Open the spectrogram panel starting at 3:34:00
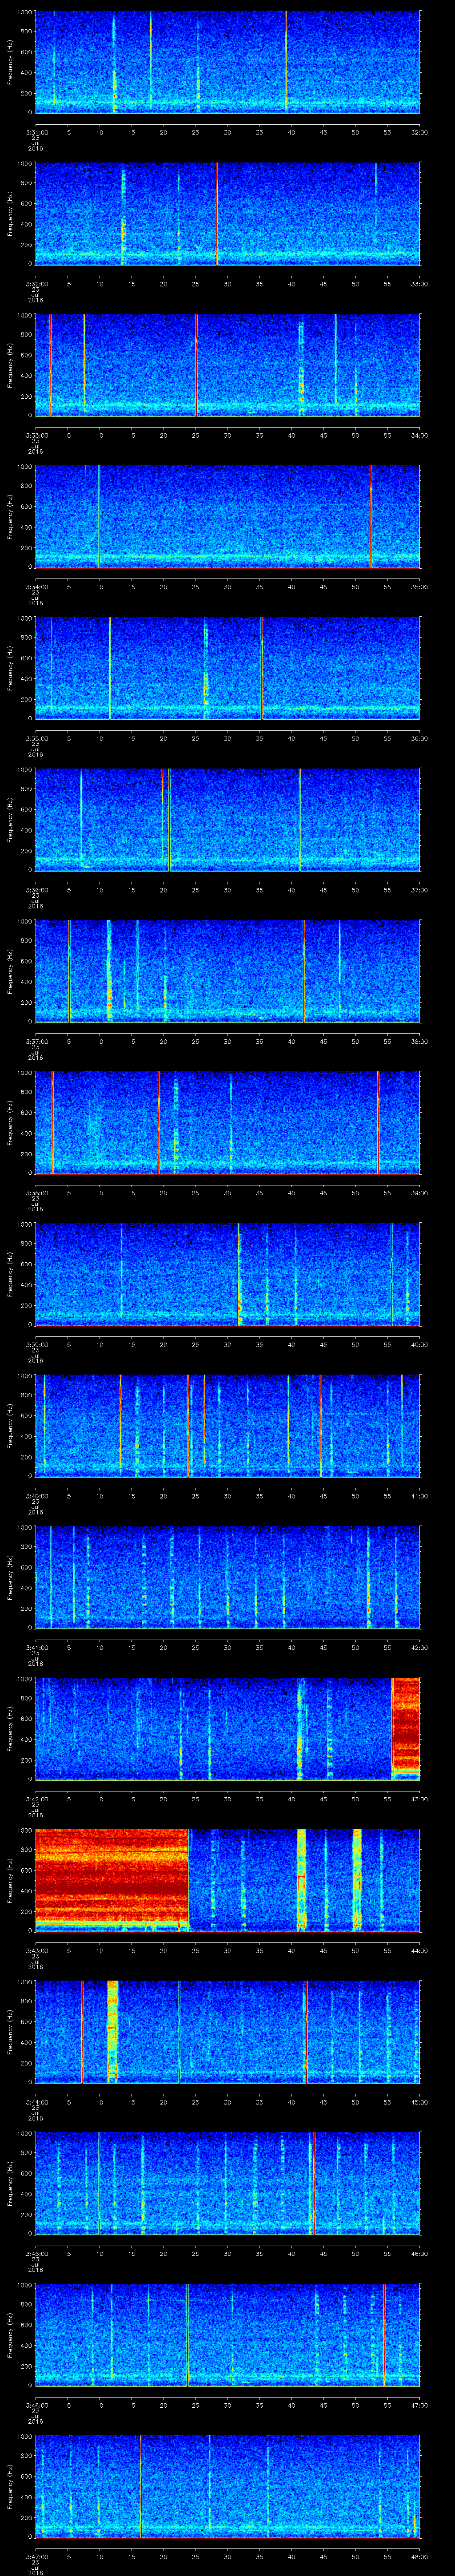This screenshot has height=2576, width=455. point(227,517)
